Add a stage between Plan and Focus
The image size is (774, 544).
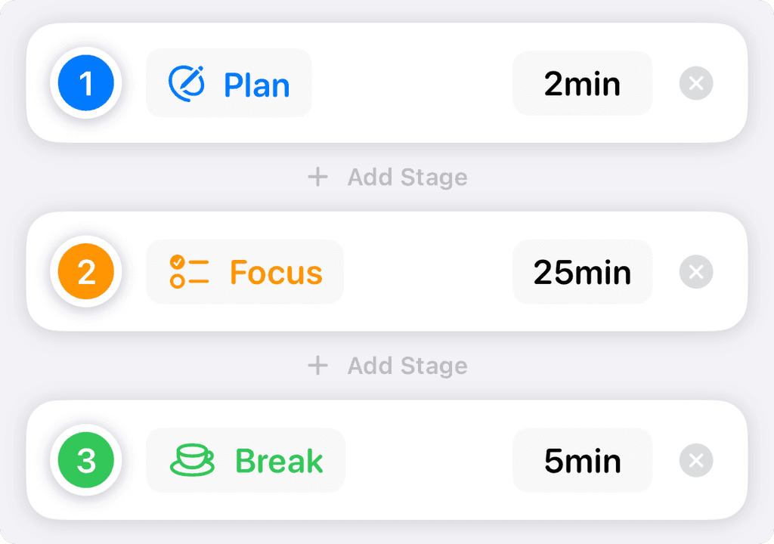(387, 178)
